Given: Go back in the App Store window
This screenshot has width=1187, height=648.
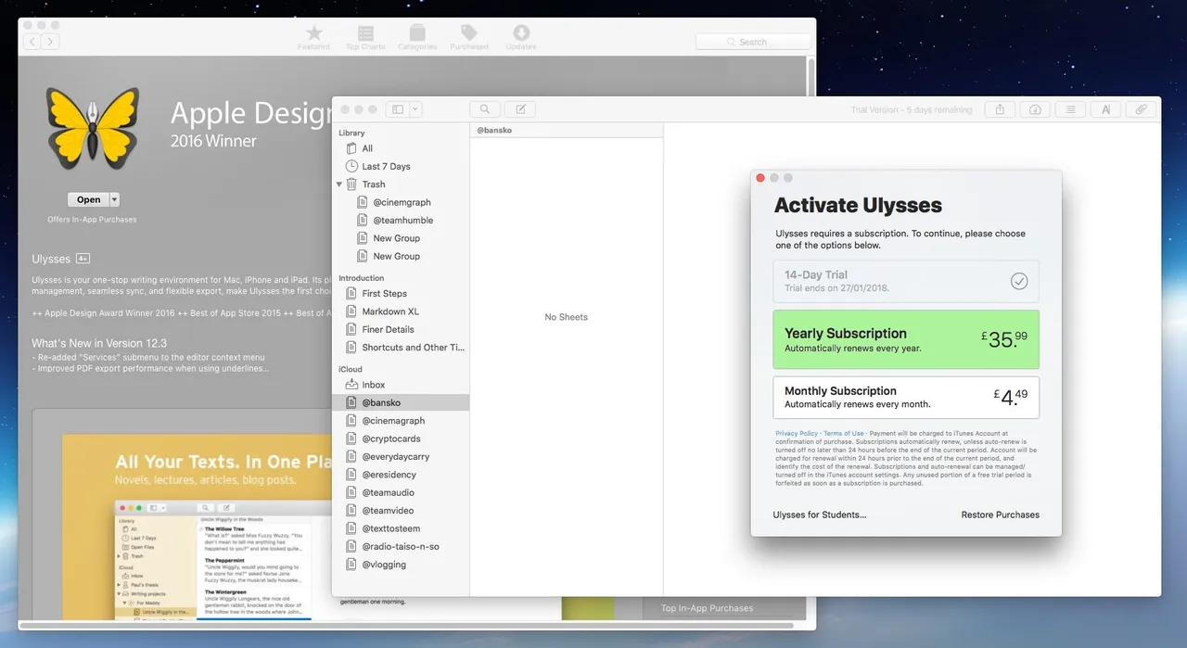Looking at the screenshot, I should coord(32,42).
